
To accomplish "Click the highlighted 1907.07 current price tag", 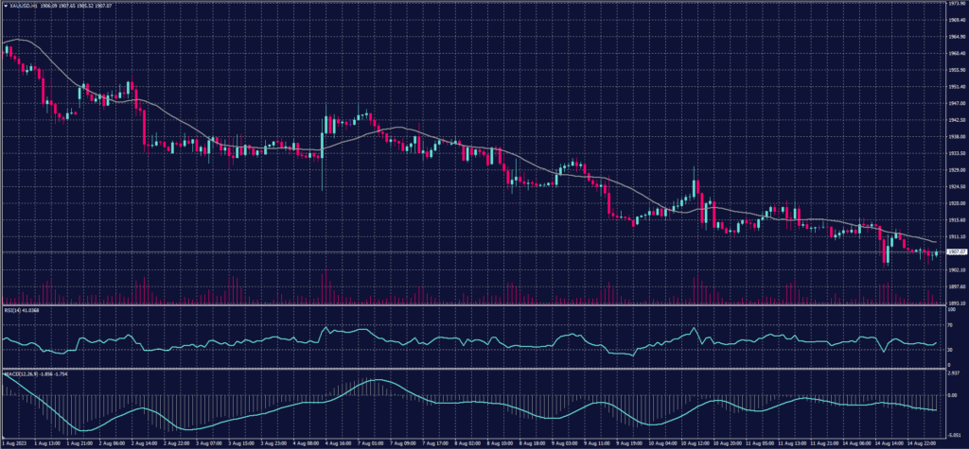I will click(x=954, y=252).
